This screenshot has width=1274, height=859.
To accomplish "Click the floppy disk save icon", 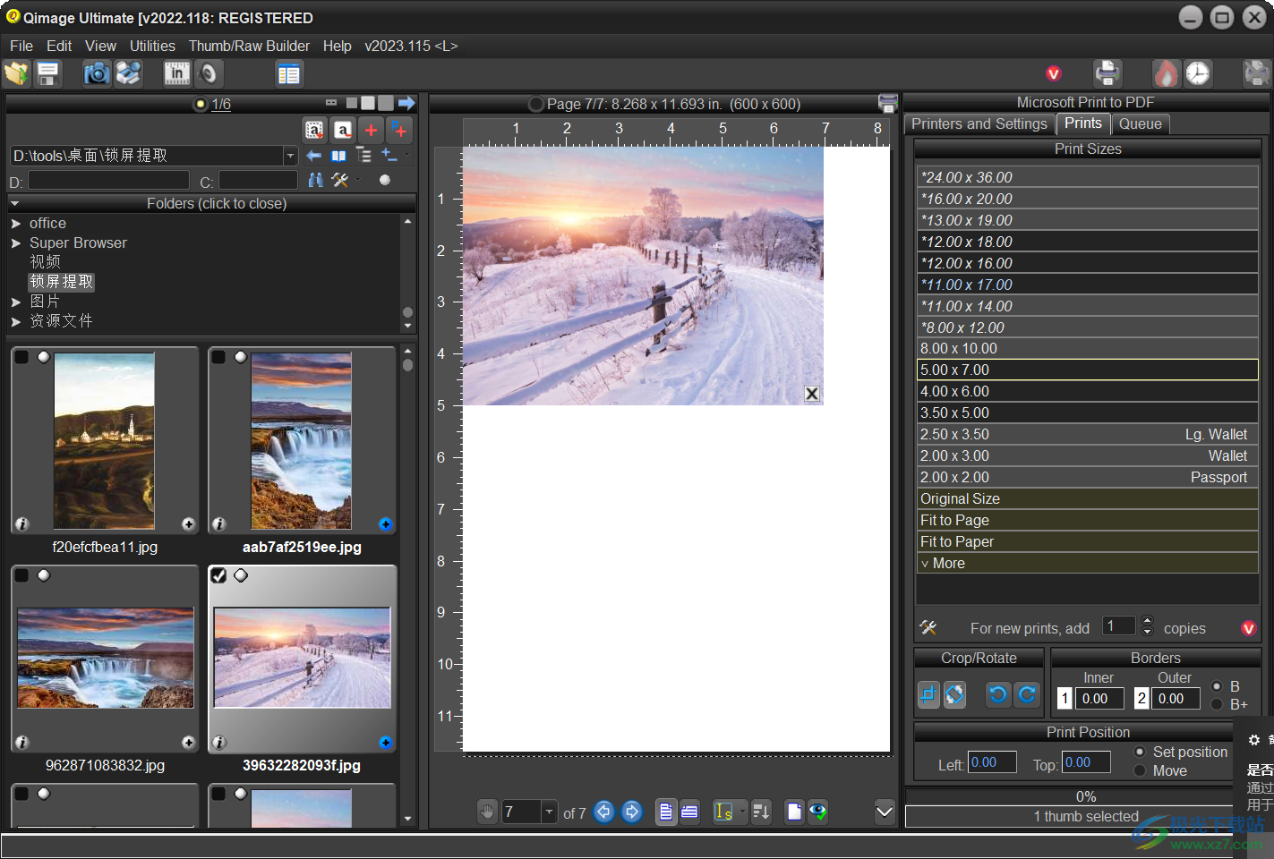I will coord(47,73).
